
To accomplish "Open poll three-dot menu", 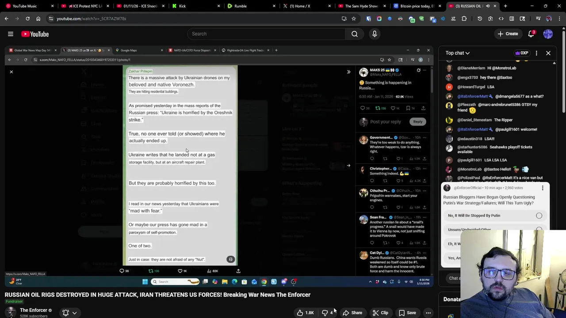I will (x=543, y=188).
